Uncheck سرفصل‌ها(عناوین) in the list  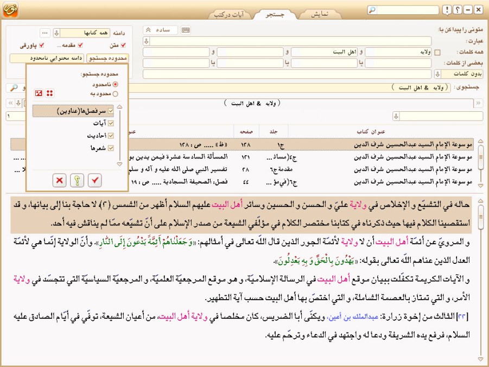110,111
